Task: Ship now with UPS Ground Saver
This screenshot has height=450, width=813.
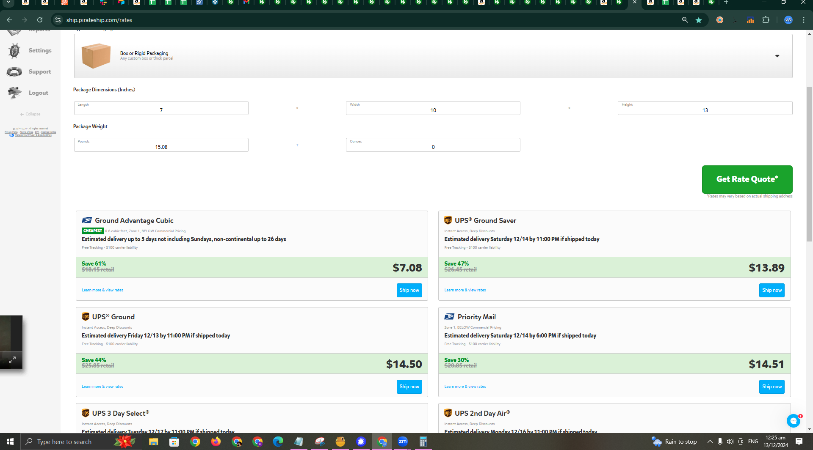Action: coord(772,290)
